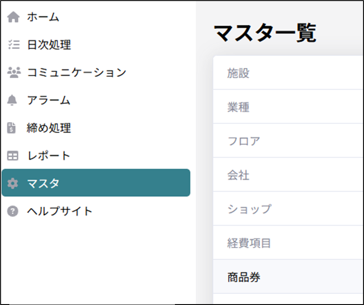Click the closing process invoice icon
This screenshot has height=305, width=364.
(13, 128)
